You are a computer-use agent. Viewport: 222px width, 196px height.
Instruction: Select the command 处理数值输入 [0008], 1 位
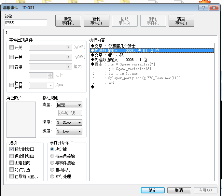click(152, 60)
